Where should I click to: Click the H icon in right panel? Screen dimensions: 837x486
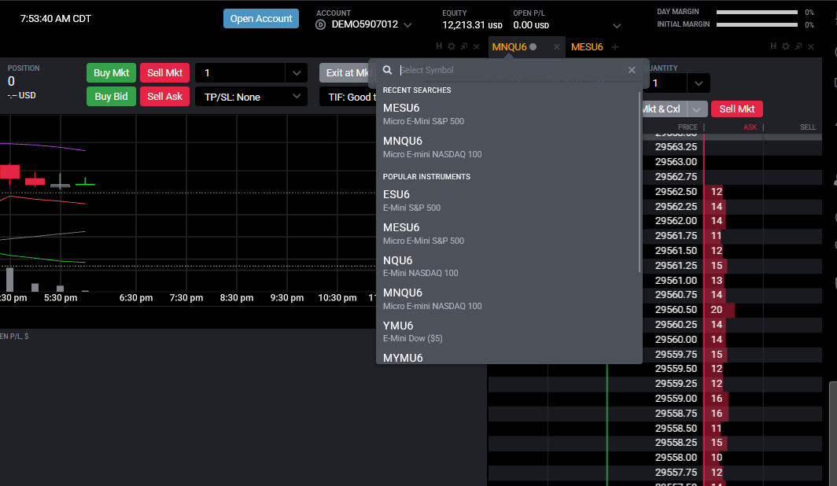click(x=773, y=46)
